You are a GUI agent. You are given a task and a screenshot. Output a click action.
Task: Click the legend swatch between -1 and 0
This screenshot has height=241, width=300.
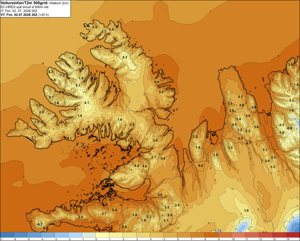coord(88,235)
